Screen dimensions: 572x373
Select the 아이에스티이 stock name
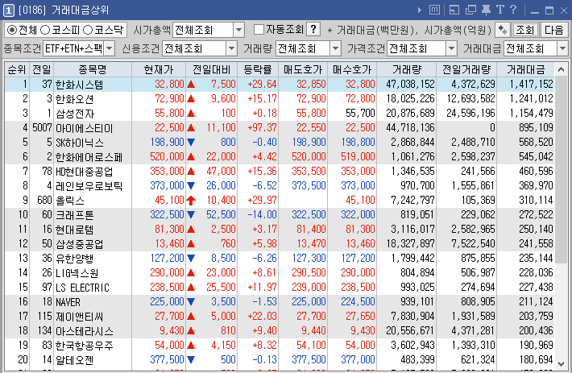85,128
